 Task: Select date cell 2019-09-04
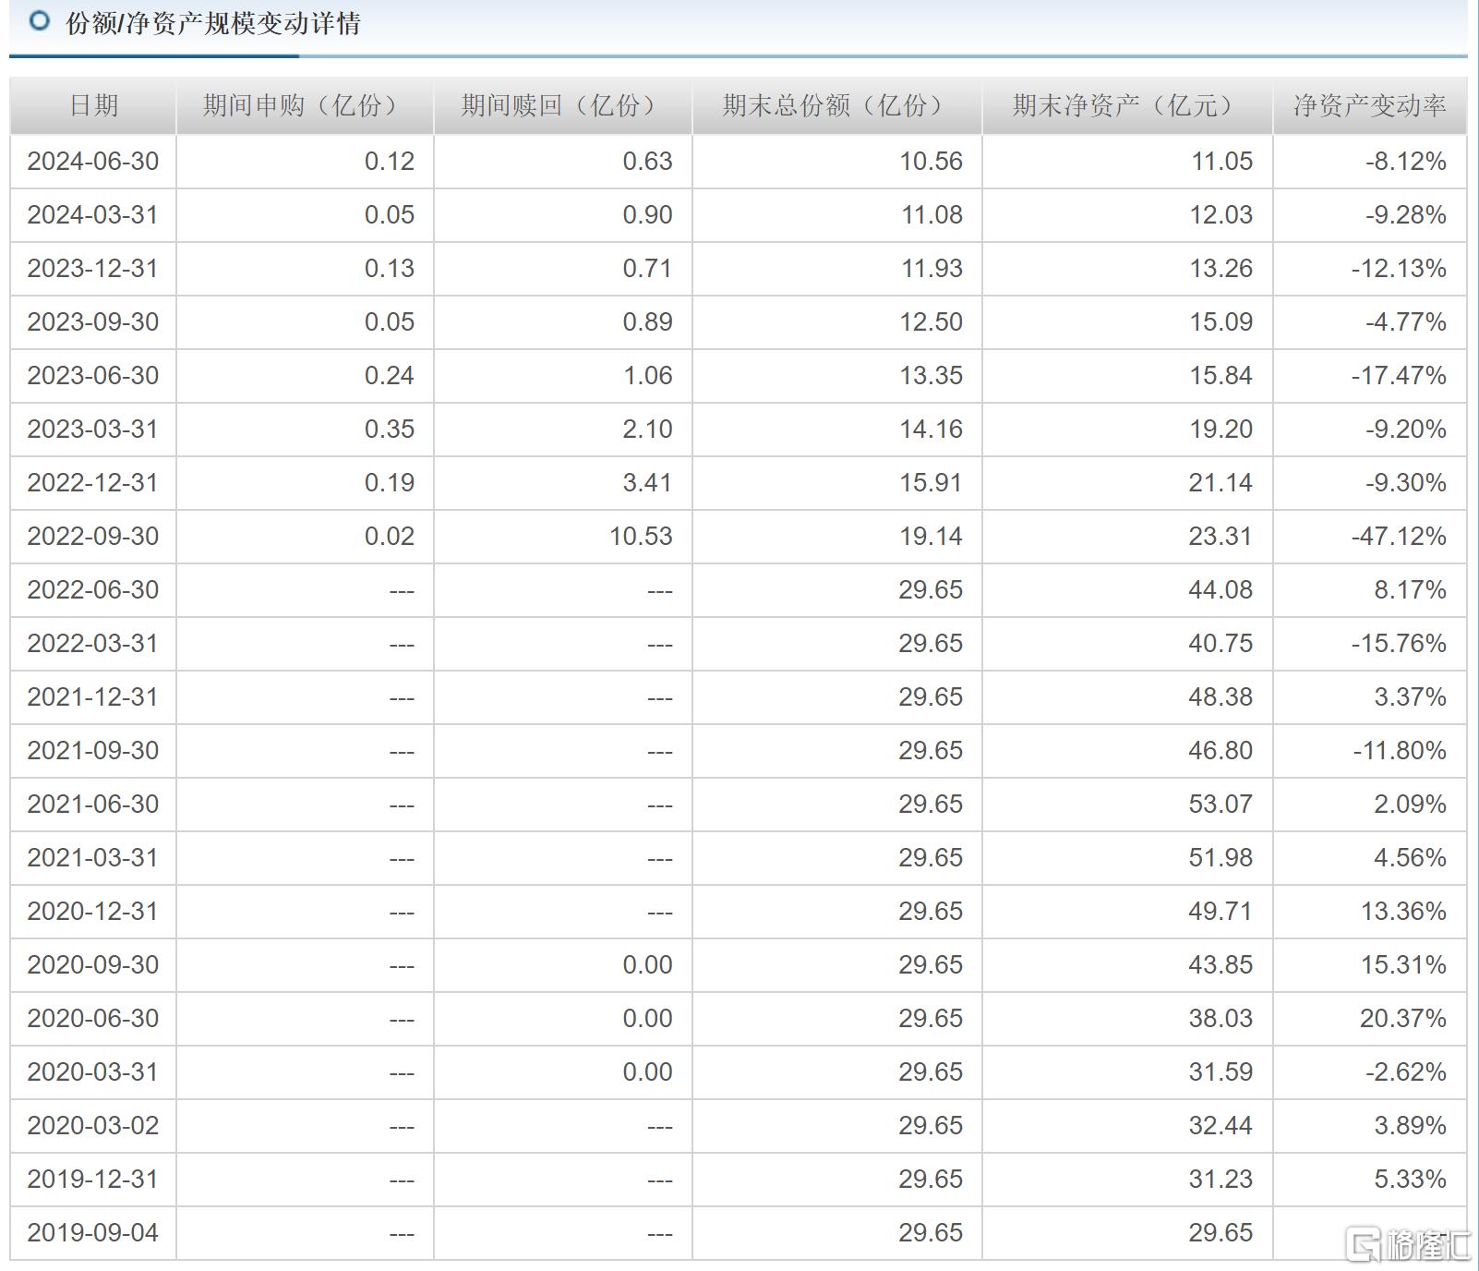tap(93, 1233)
